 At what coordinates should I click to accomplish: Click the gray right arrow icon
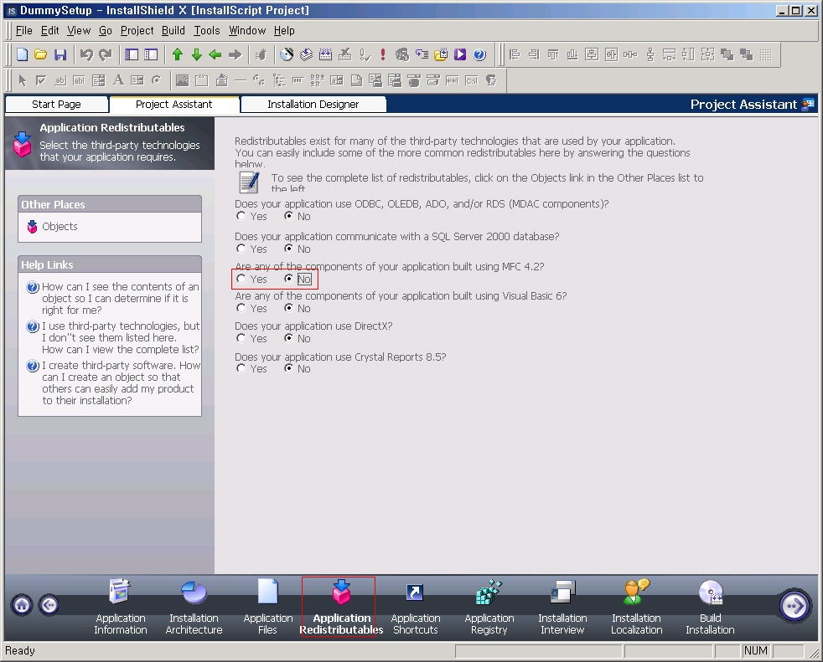tap(236, 54)
